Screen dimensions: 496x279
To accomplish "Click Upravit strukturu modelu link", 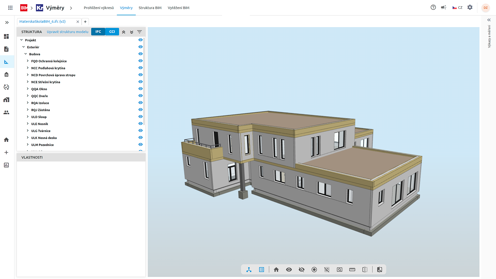I will click(67, 32).
